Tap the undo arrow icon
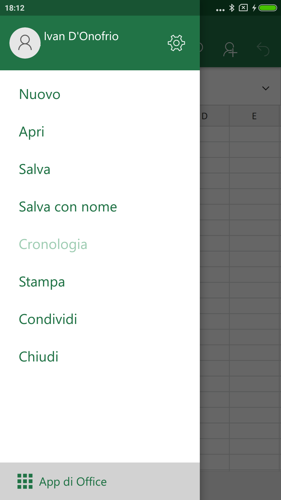This screenshot has height=500, width=281. pos(263,49)
